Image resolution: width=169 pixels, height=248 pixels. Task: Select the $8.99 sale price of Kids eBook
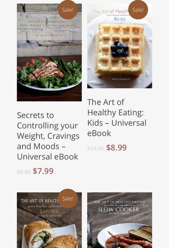pyautogui.click(x=116, y=148)
